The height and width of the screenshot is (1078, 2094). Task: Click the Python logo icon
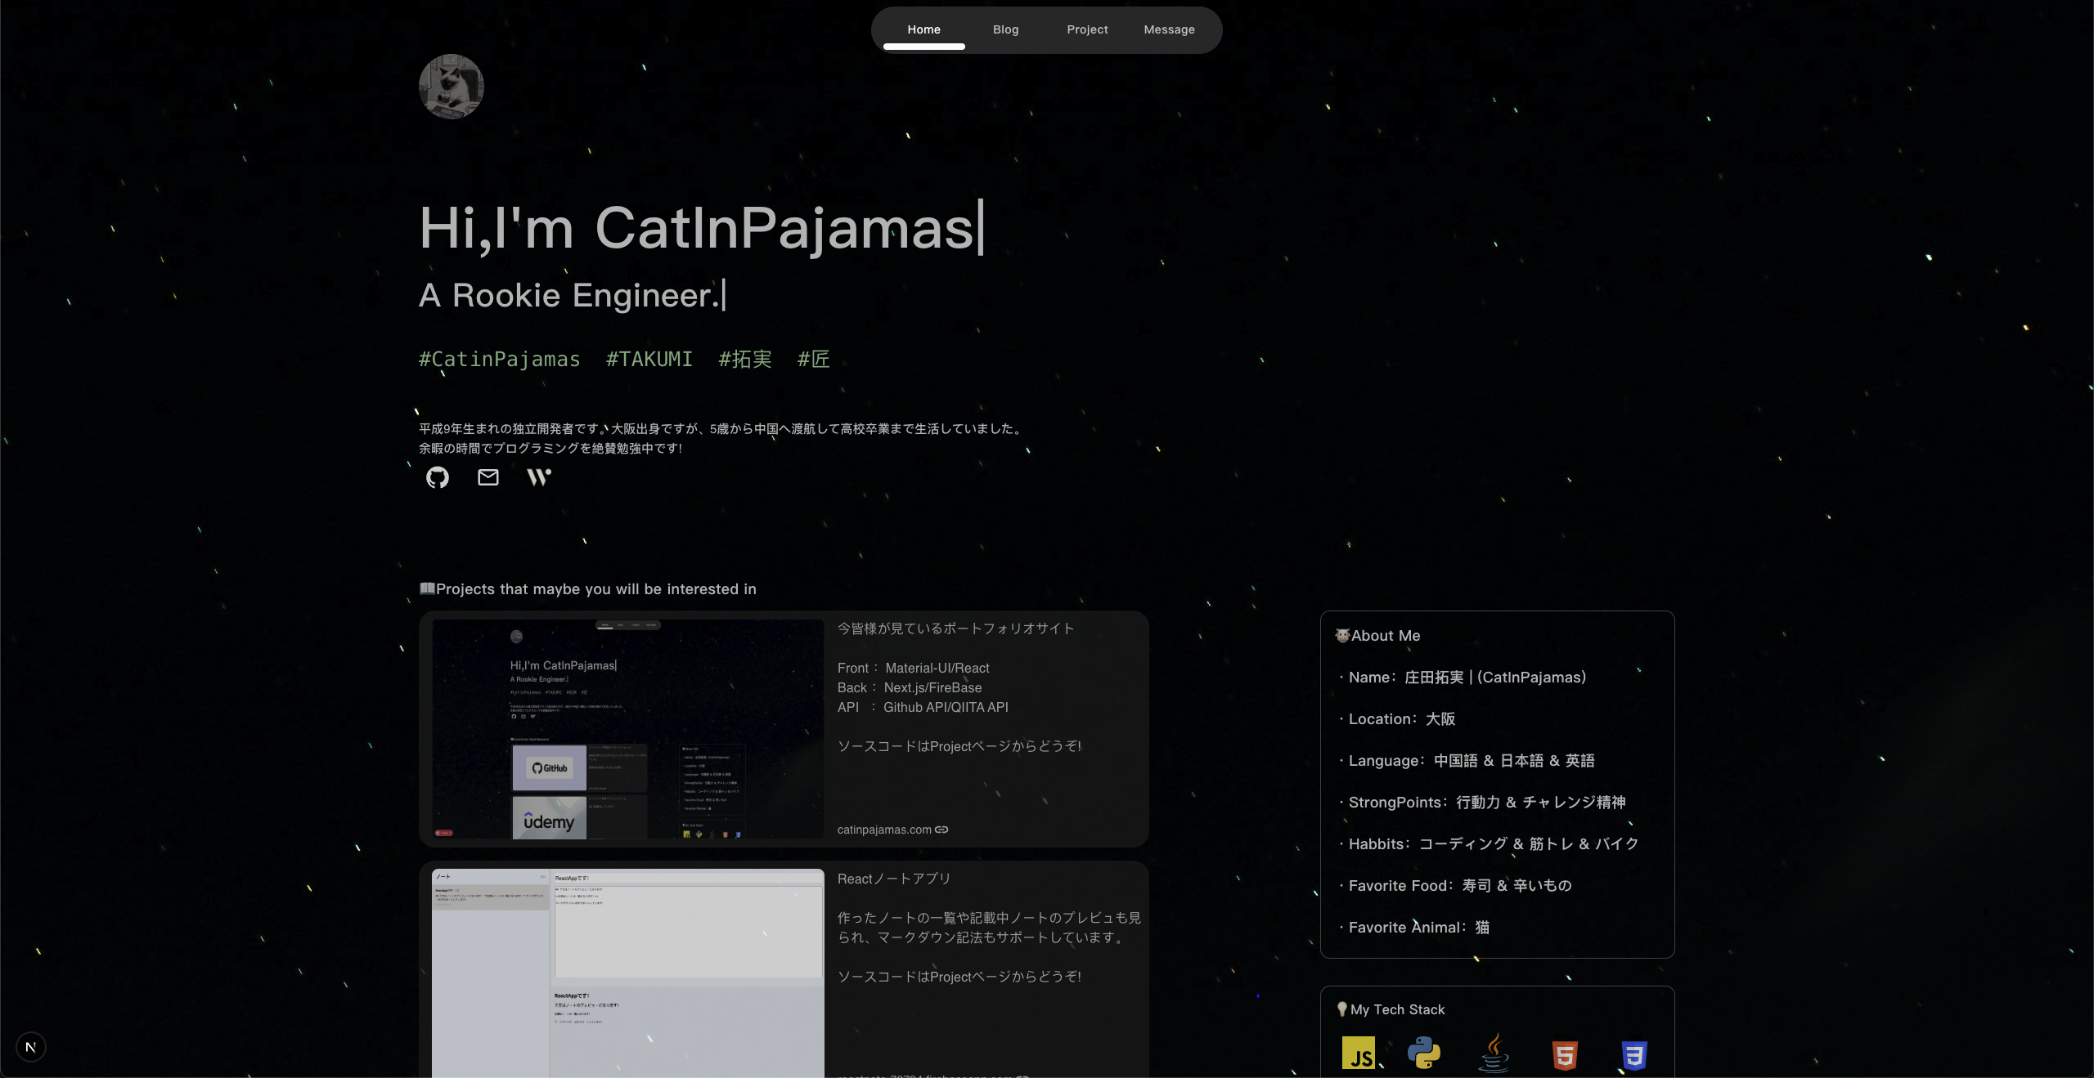(1424, 1053)
